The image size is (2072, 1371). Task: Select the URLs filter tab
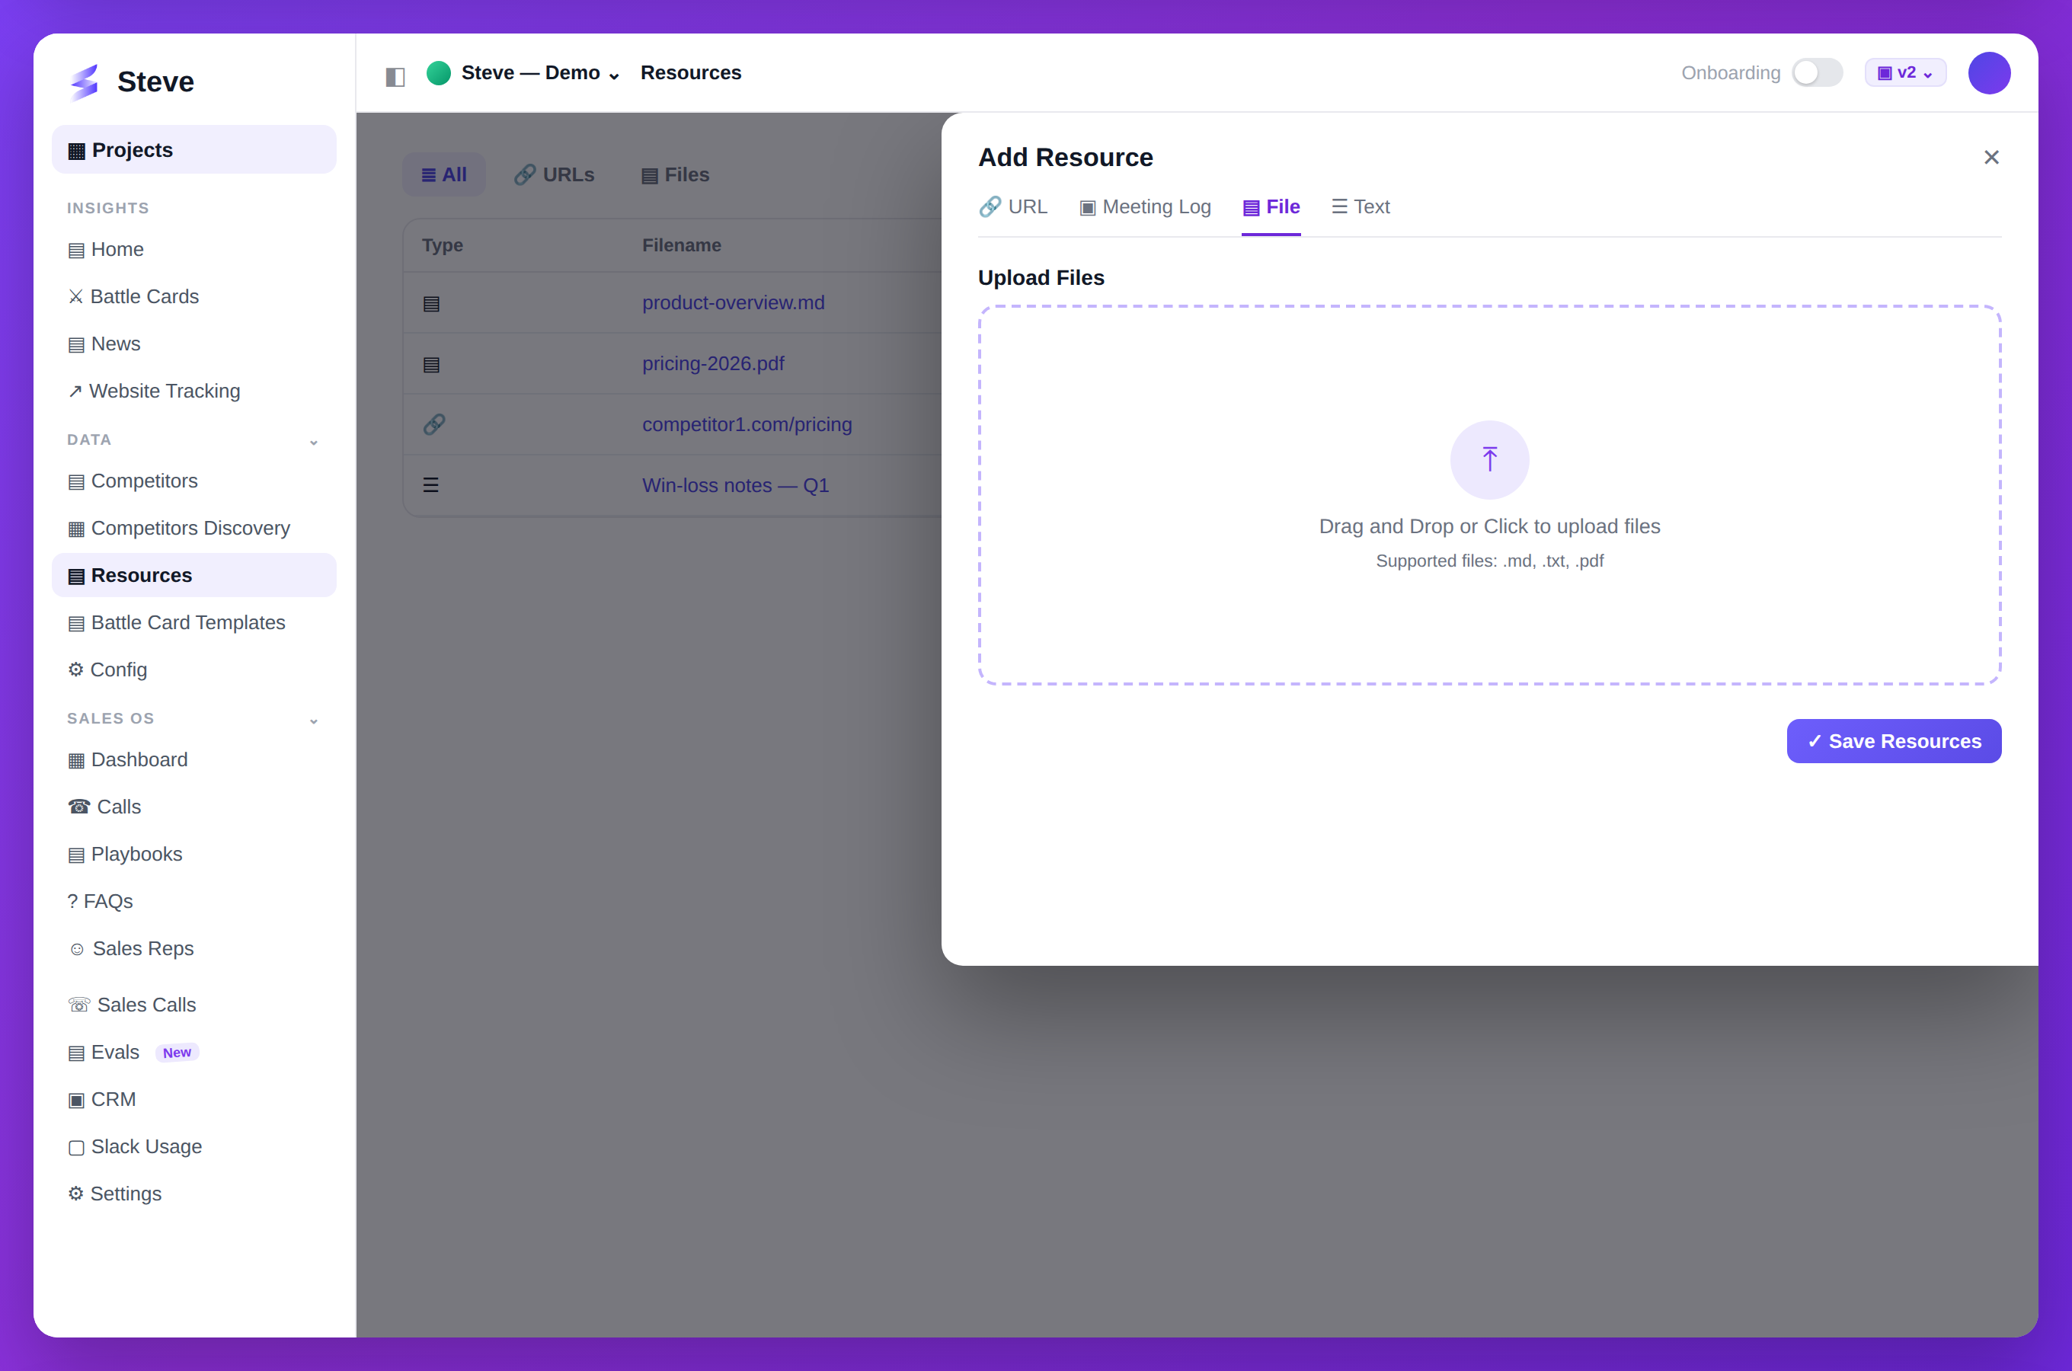[x=555, y=175]
